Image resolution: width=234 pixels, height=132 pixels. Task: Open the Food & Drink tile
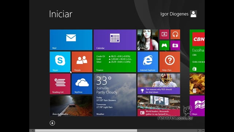[197, 84]
